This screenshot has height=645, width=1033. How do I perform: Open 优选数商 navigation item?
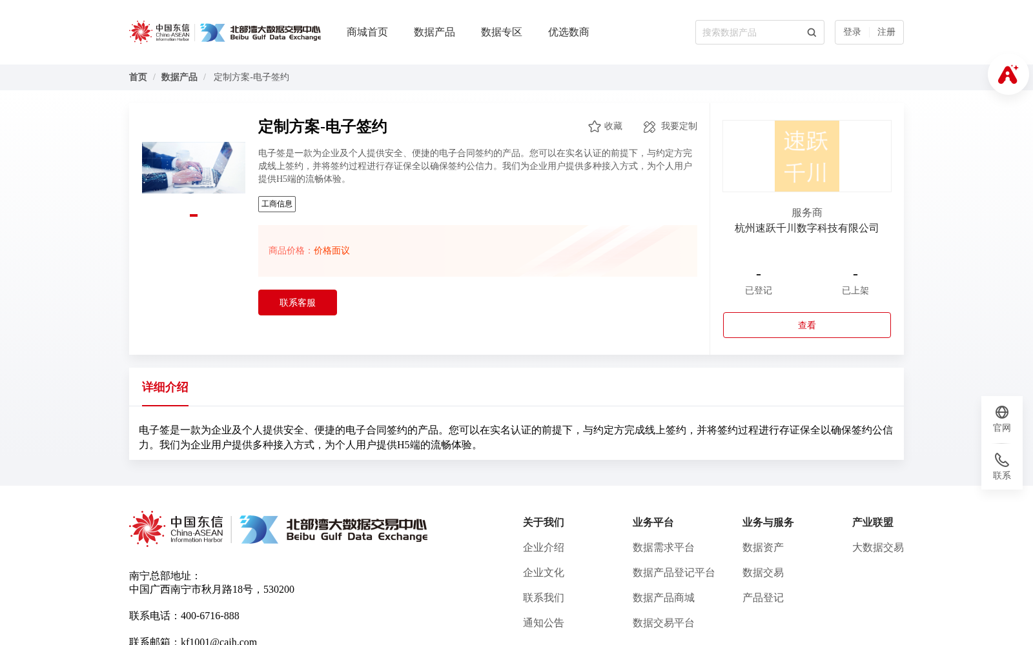coord(569,32)
